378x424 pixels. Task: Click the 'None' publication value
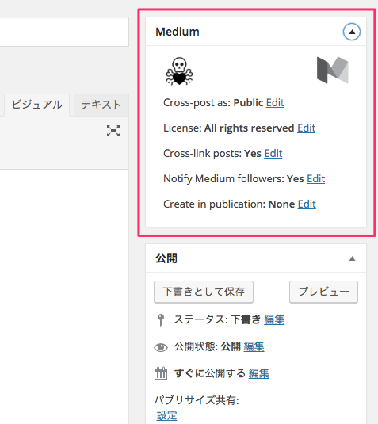[x=281, y=204]
